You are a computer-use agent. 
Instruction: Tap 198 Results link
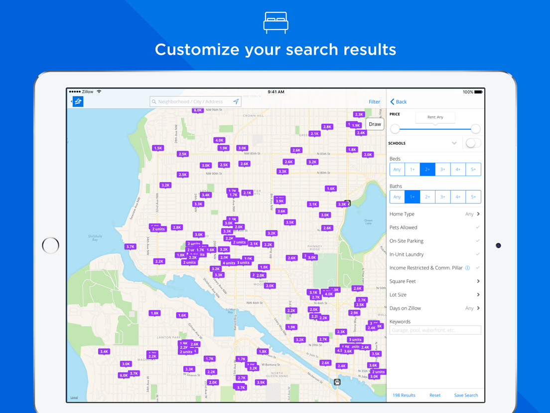tap(404, 395)
